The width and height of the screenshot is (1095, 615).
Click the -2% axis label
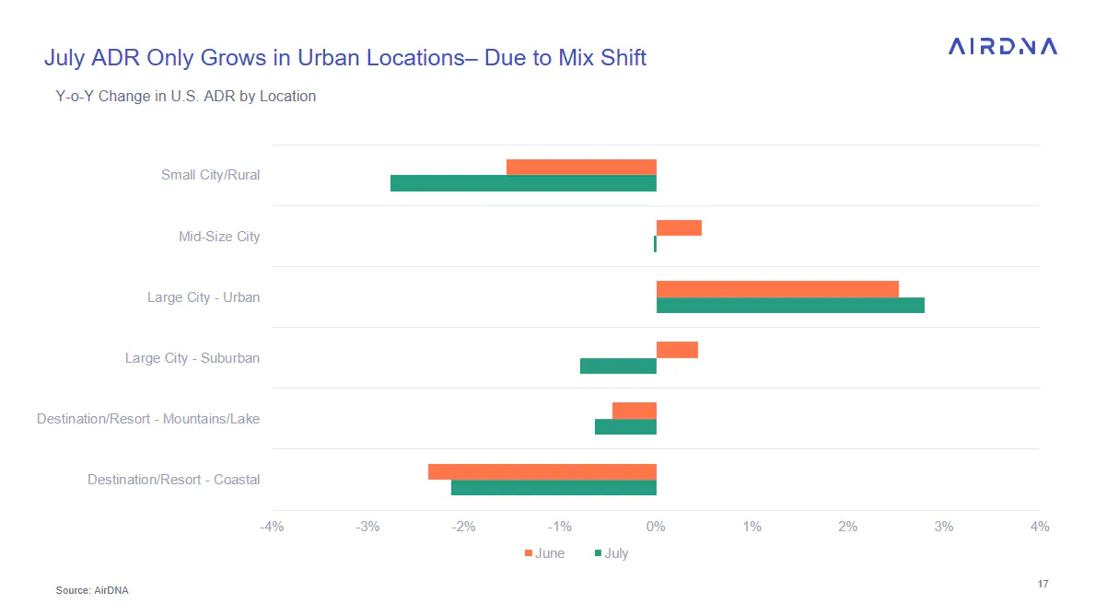(x=464, y=527)
